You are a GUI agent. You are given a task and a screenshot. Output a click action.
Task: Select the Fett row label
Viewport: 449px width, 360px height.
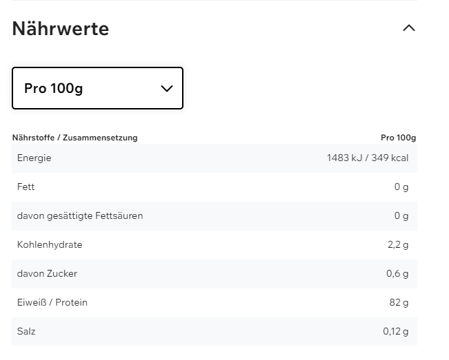(x=26, y=187)
